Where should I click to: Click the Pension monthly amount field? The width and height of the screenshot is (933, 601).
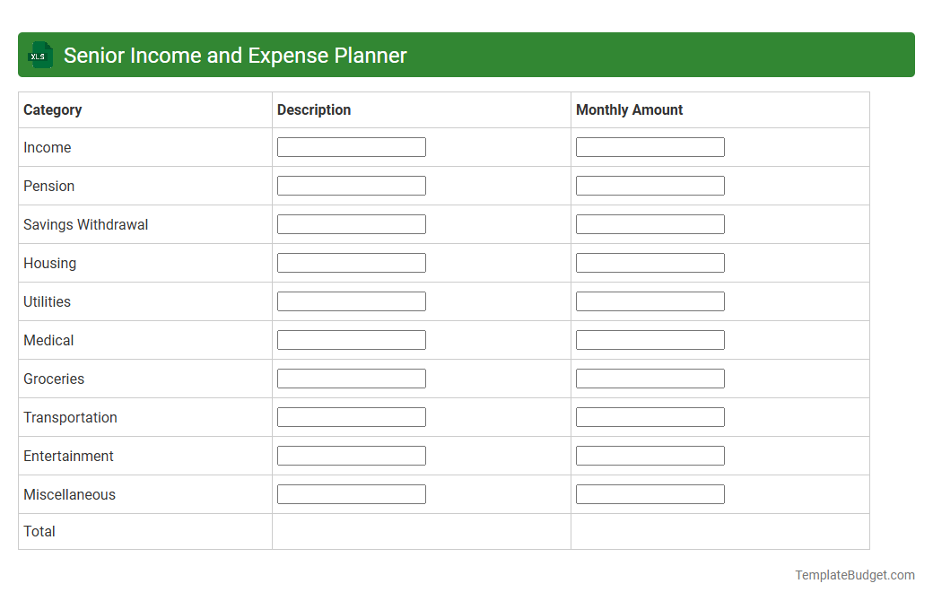(x=650, y=185)
